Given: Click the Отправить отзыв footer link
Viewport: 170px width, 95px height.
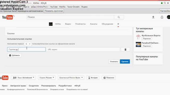Looking at the screenshot, I should pyautogui.click(x=57, y=89).
